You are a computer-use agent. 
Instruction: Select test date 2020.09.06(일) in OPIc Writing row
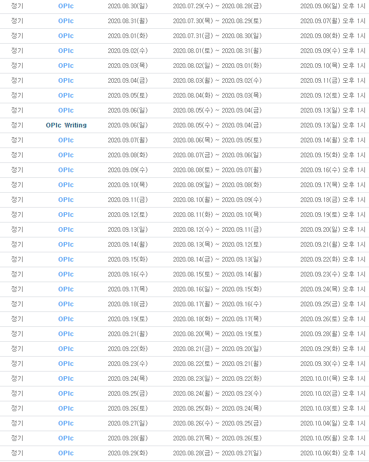(x=128, y=125)
